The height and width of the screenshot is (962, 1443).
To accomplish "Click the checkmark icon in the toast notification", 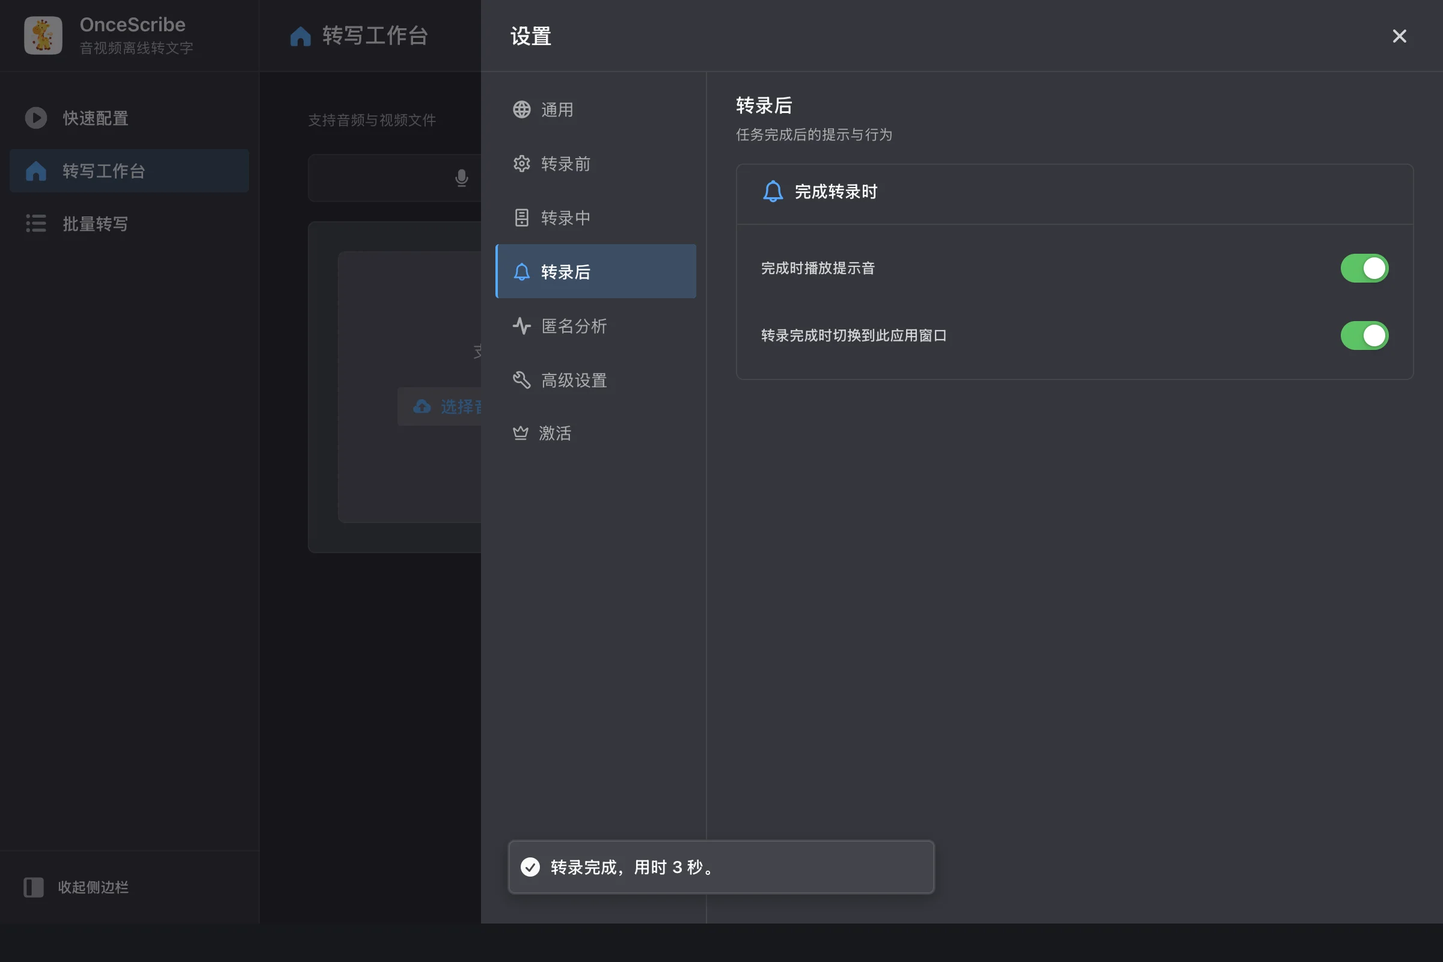I will pyautogui.click(x=530, y=867).
